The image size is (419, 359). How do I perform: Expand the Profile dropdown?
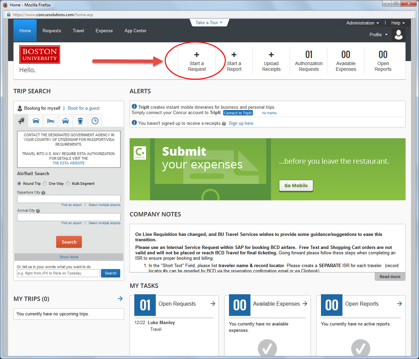378,35
